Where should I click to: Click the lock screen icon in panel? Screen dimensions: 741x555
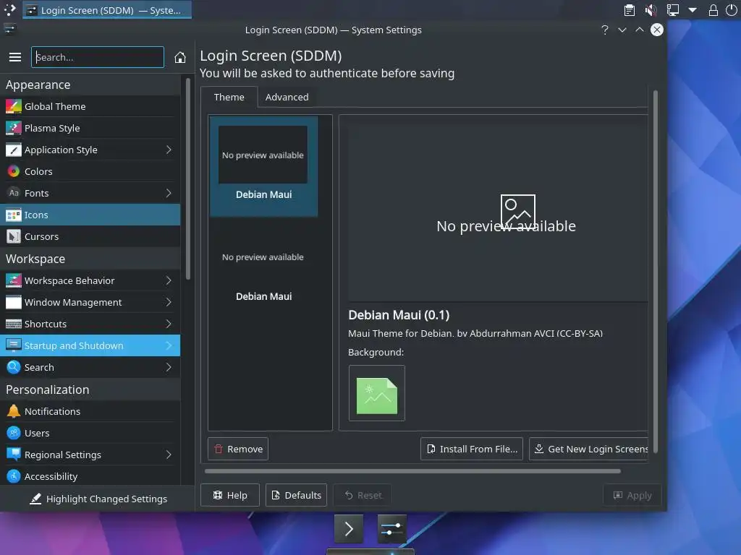(x=713, y=10)
